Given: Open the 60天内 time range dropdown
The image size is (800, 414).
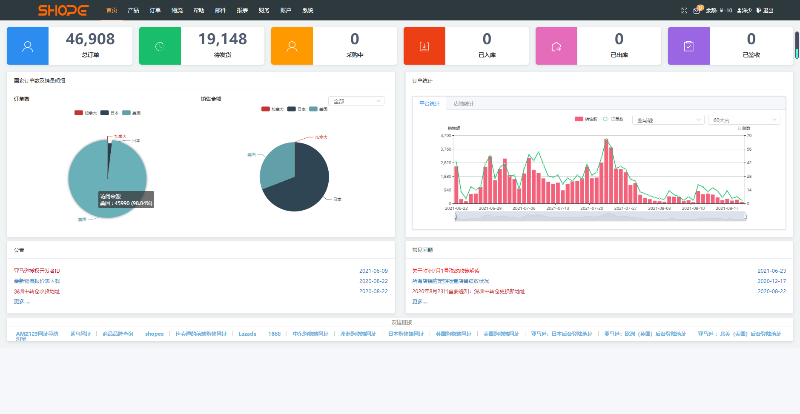Looking at the screenshot, I should [x=743, y=120].
